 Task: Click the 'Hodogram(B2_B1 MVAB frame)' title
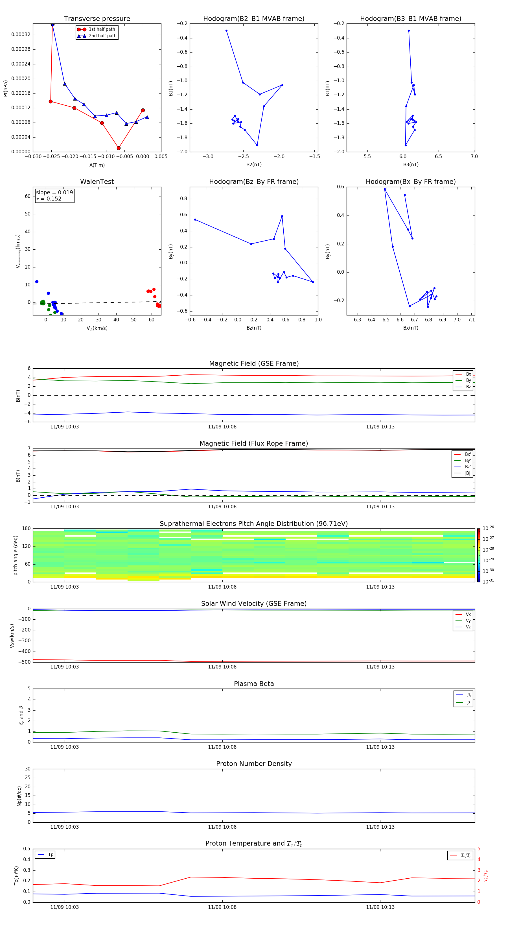(253, 19)
